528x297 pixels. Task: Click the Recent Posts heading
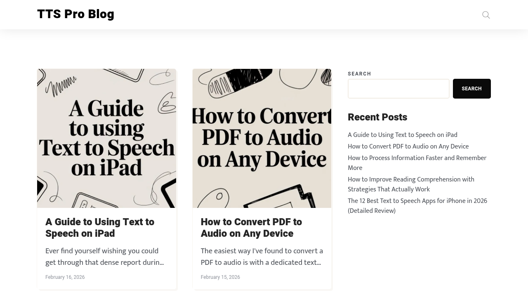(x=377, y=117)
